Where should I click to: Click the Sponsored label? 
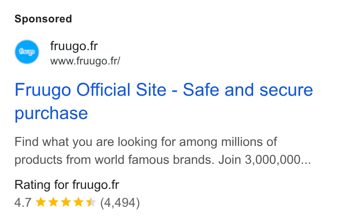tap(43, 19)
